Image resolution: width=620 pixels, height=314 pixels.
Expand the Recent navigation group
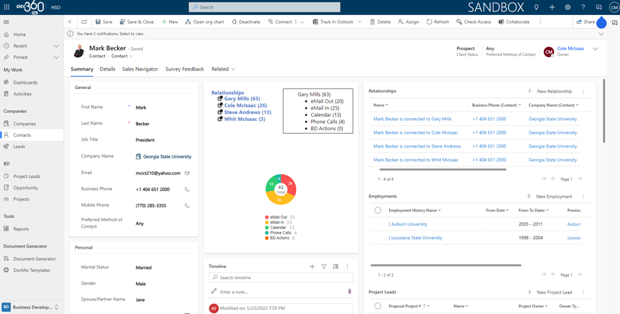tap(56, 46)
